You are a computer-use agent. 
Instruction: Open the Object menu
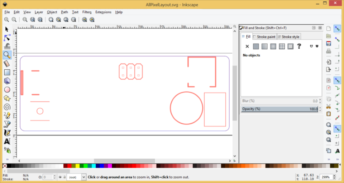point(52,12)
